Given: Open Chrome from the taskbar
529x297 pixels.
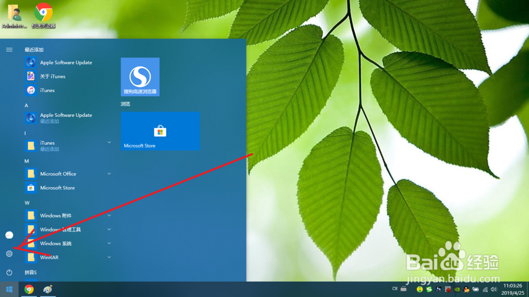Looking at the screenshot, I should pos(29,289).
